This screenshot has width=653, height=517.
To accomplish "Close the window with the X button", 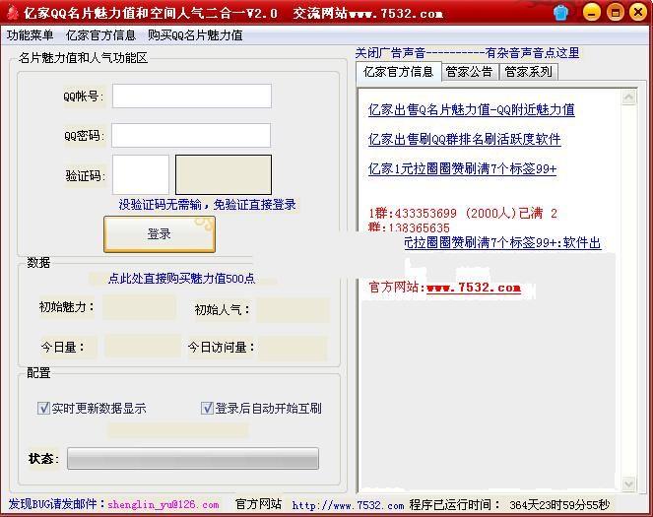I will coord(638,12).
